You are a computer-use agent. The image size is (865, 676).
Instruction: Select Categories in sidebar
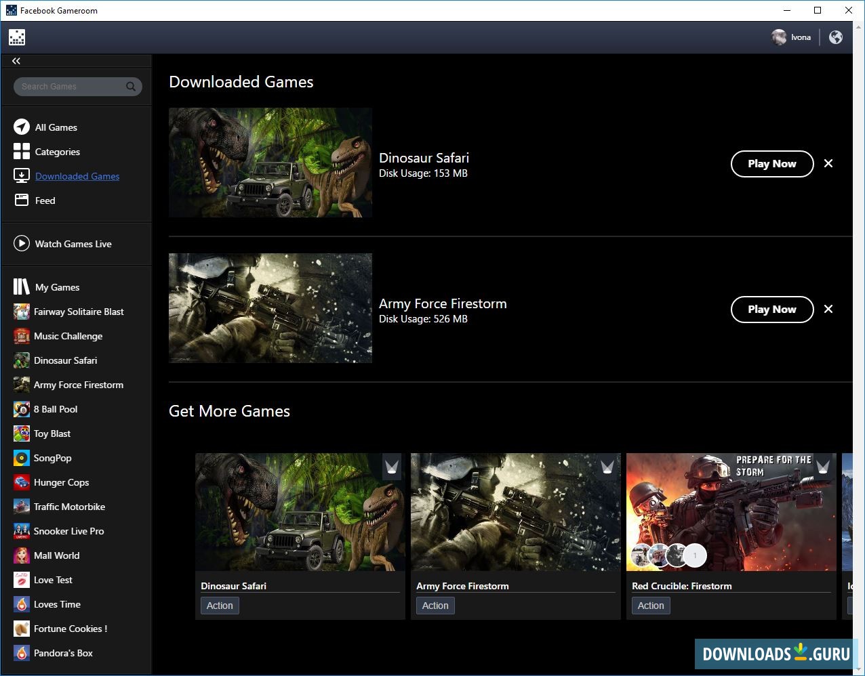(58, 152)
